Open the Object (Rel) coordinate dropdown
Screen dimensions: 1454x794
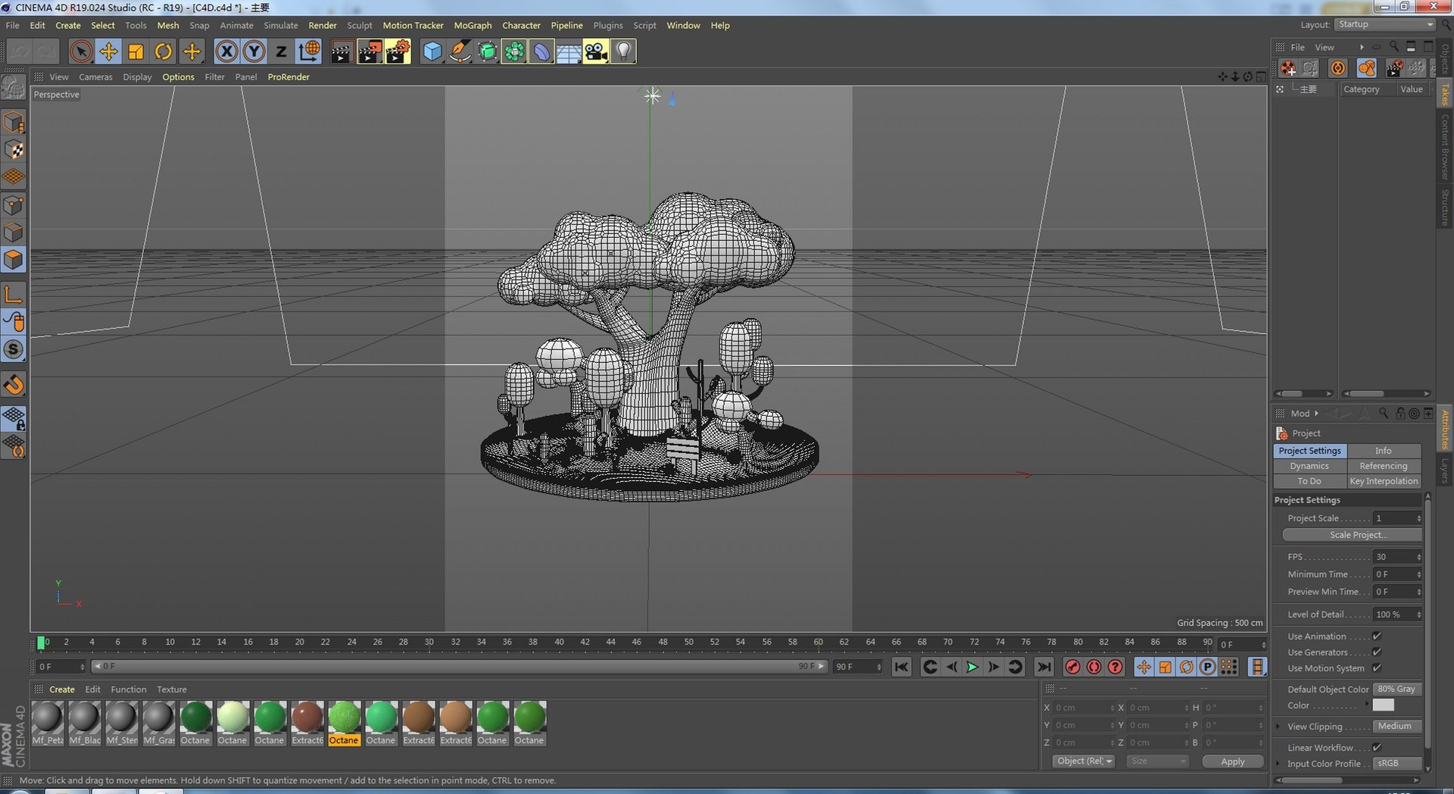[x=1084, y=761]
